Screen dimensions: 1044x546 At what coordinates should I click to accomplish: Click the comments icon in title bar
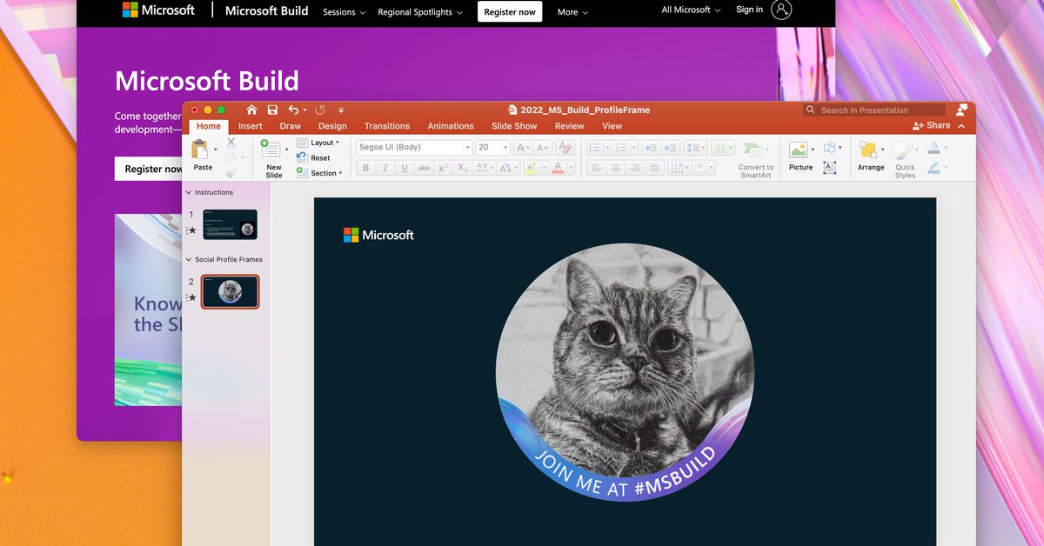click(x=961, y=110)
